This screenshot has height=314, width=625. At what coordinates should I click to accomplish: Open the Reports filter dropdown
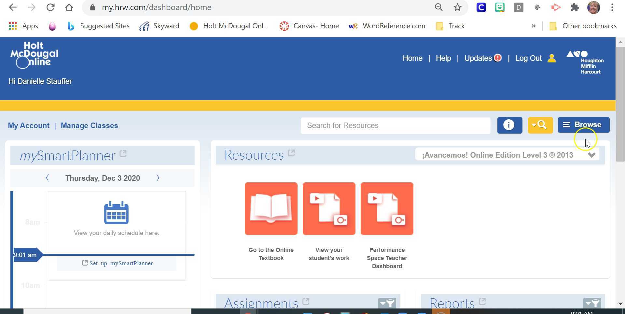tap(592, 304)
